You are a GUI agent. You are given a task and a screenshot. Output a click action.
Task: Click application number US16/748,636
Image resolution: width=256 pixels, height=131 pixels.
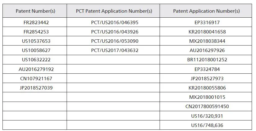(x=207, y=125)
